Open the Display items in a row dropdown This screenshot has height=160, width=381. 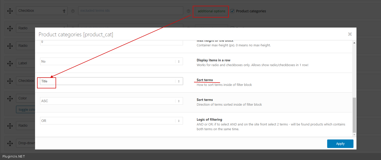pyautogui.click(x=111, y=61)
